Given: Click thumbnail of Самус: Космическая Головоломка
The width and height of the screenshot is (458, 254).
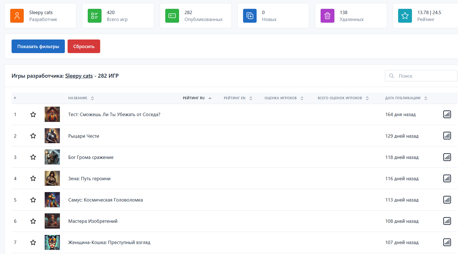Looking at the screenshot, I should point(52,200).
